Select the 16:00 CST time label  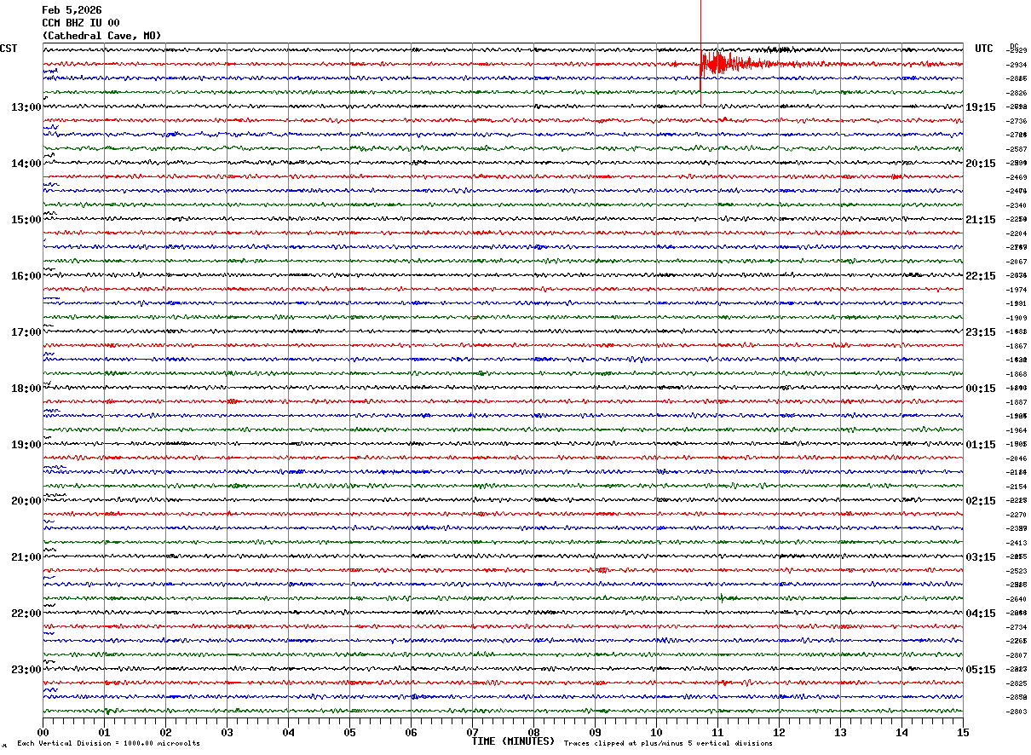(x=26, y=276)
